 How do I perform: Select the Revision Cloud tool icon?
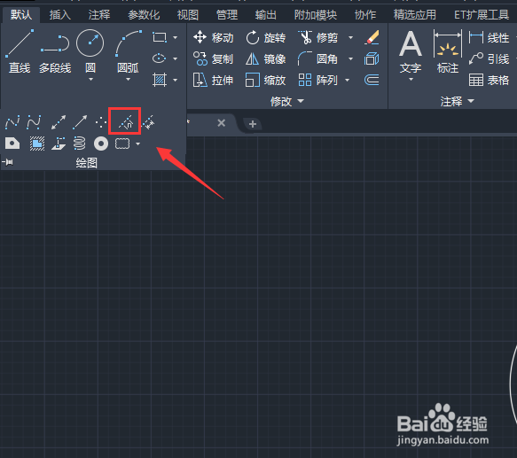122,144
